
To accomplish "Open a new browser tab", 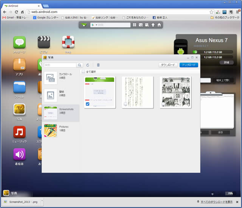I will [46, 6].
